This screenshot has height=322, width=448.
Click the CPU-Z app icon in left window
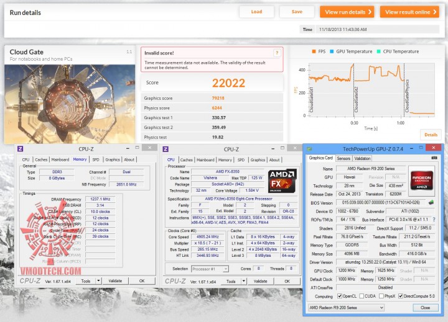21,149
